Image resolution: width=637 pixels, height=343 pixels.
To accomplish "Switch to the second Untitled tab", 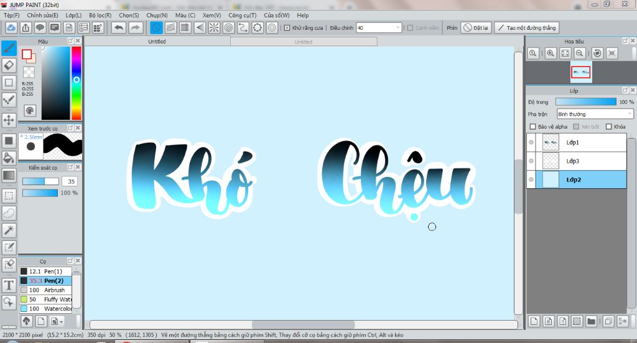I will pos(304,42).
